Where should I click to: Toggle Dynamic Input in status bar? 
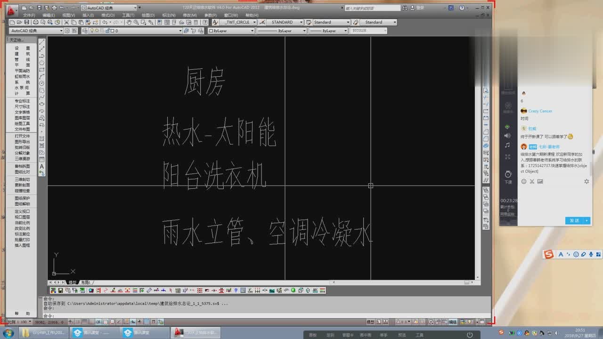pyautogui.click(x=133, y=322)
